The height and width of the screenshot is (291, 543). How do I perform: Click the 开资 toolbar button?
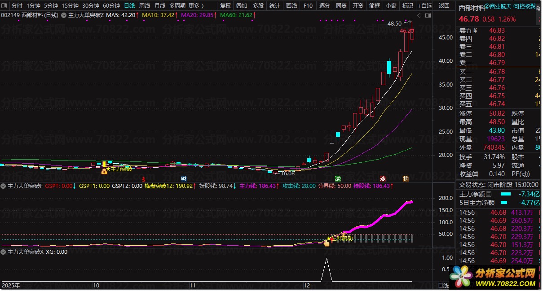(358, 6)
